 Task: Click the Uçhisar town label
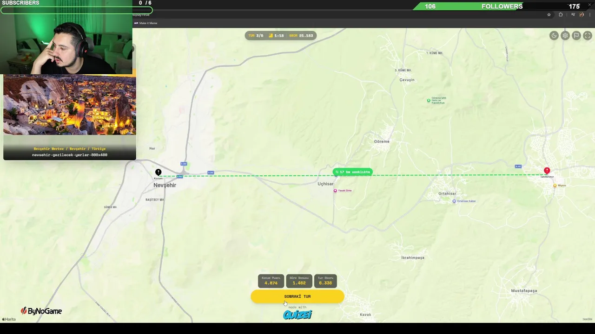point(325,184)
